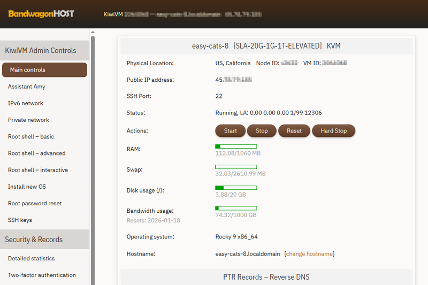Viewport: 428px width, 285px height.
Task: Open Root password reset page
Action: click(35, 203)
